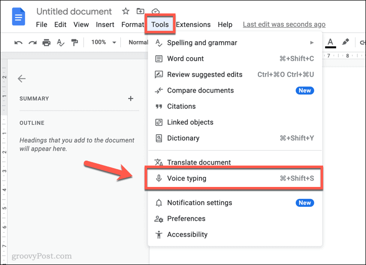Click the Review suggested edits icon
Image resolution: width=366 pixels, height=265 pixels.
pyautogui.click(x=159, y=75)
